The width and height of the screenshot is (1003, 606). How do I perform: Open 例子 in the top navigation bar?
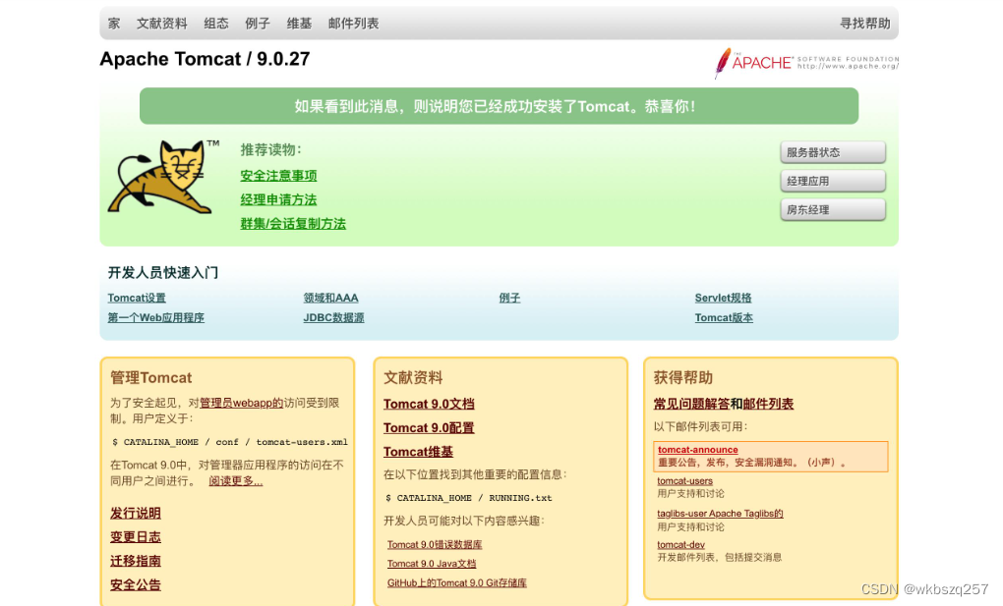tap(258, 24)
